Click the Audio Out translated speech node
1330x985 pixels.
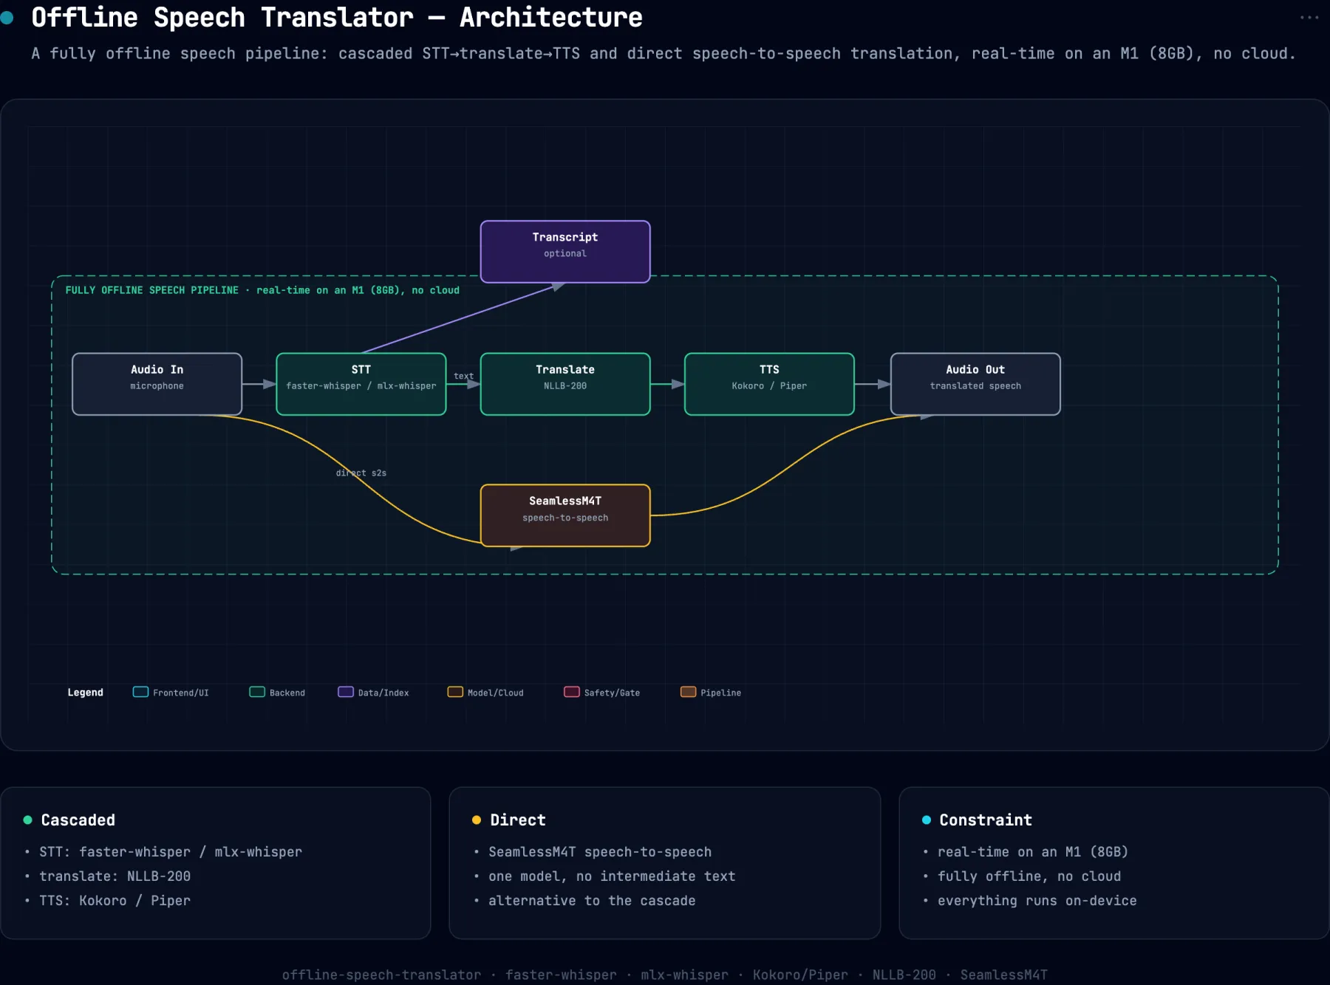pos(975,384)
